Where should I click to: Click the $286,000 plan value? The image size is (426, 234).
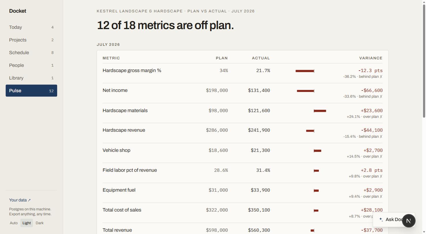(x=217, y=130)
